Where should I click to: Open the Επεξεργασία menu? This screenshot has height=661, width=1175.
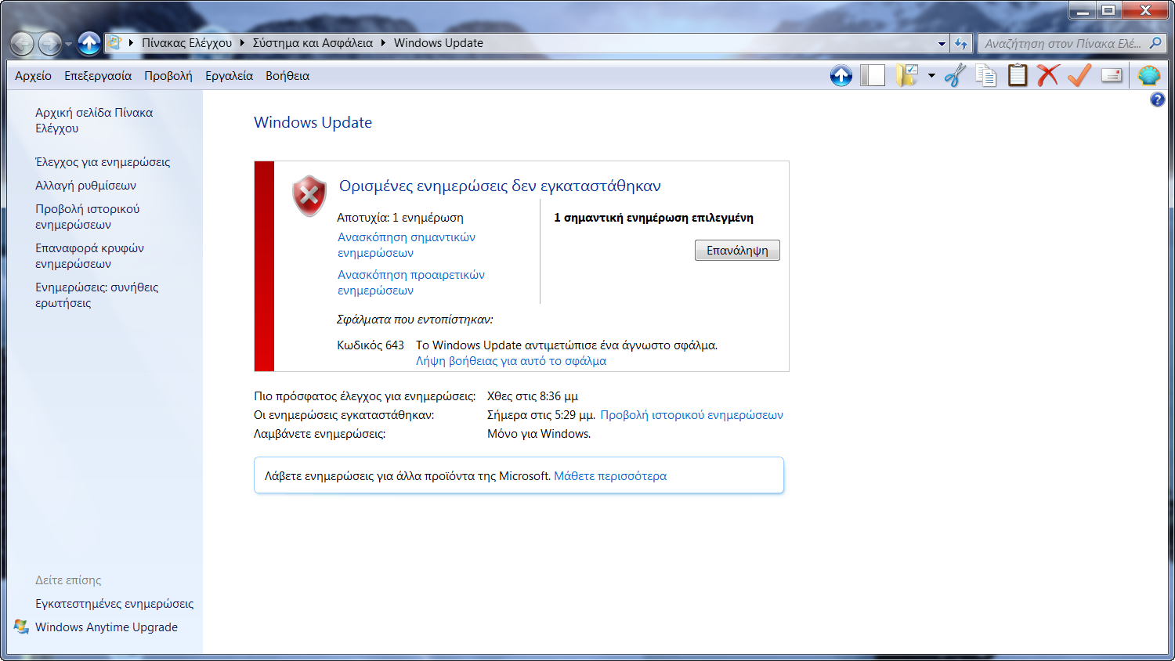(x=98, y=76)
